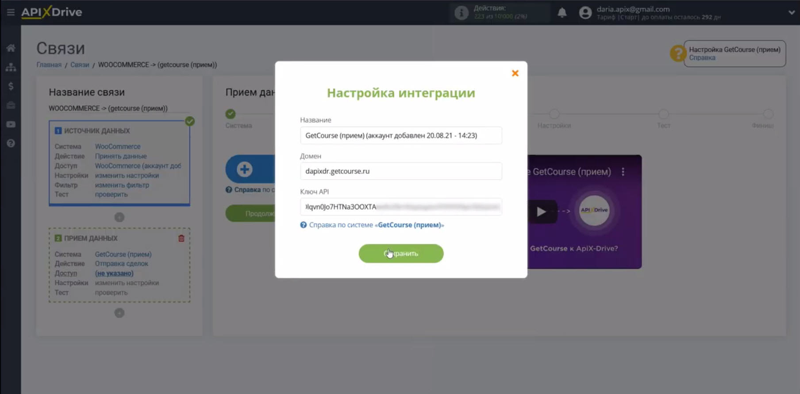Open the WooCommerce system link
The image size is (800, 394).
click(x=118, y=146)
